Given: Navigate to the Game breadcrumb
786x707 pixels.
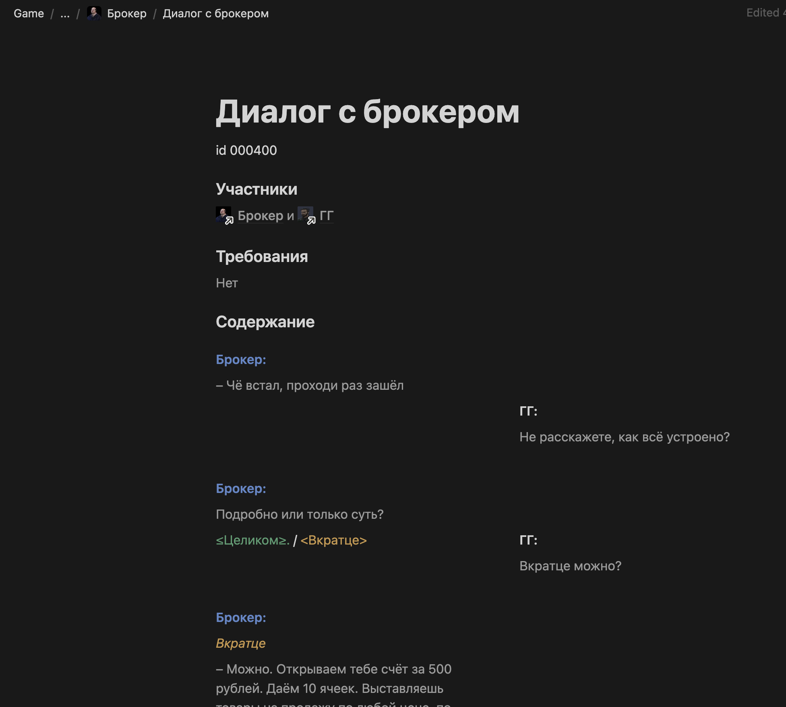Looking at the screenshot, I should 28,12.
